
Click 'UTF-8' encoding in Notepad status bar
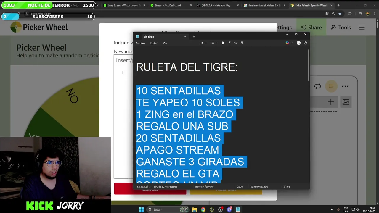tap(287, 187)
